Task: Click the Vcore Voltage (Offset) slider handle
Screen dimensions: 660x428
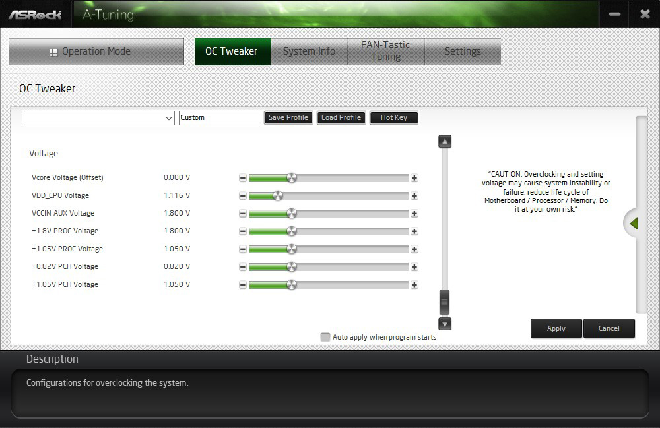Action: point(292,178)
